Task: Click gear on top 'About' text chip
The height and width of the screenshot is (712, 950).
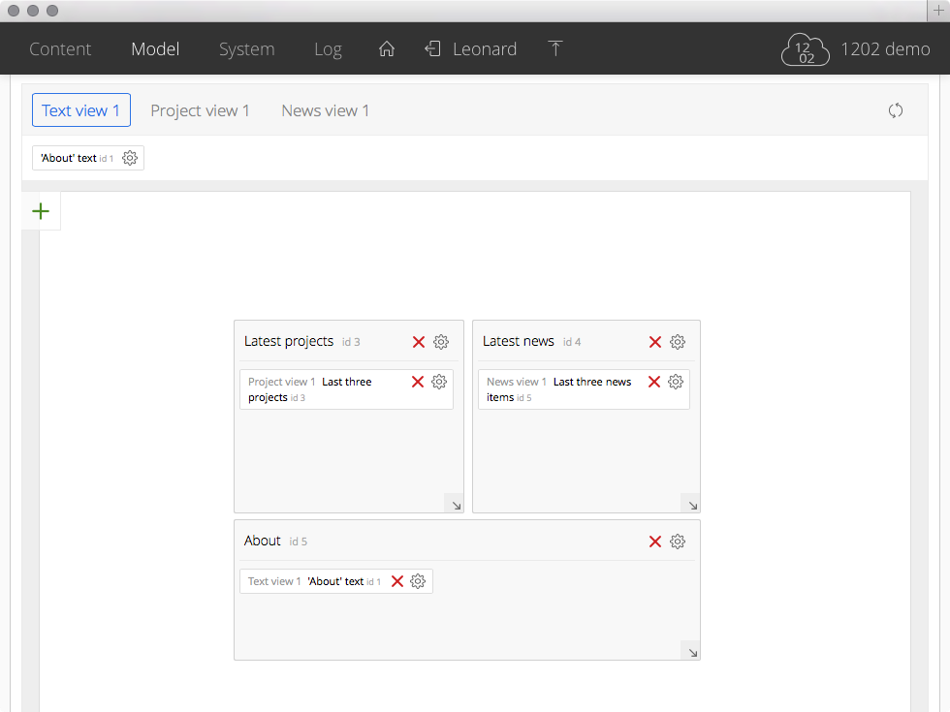Action: click(130, 158)
